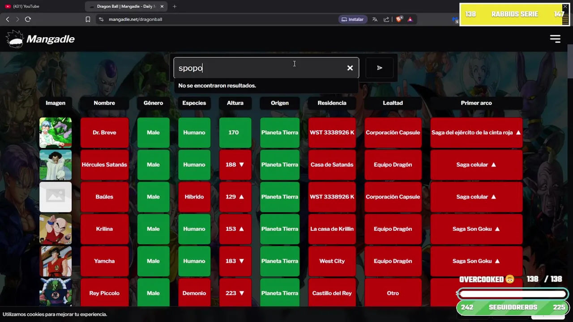Click Yamcha character thumbnail
The height and width of the screenshot is (322, 573).
click(56, 261)
